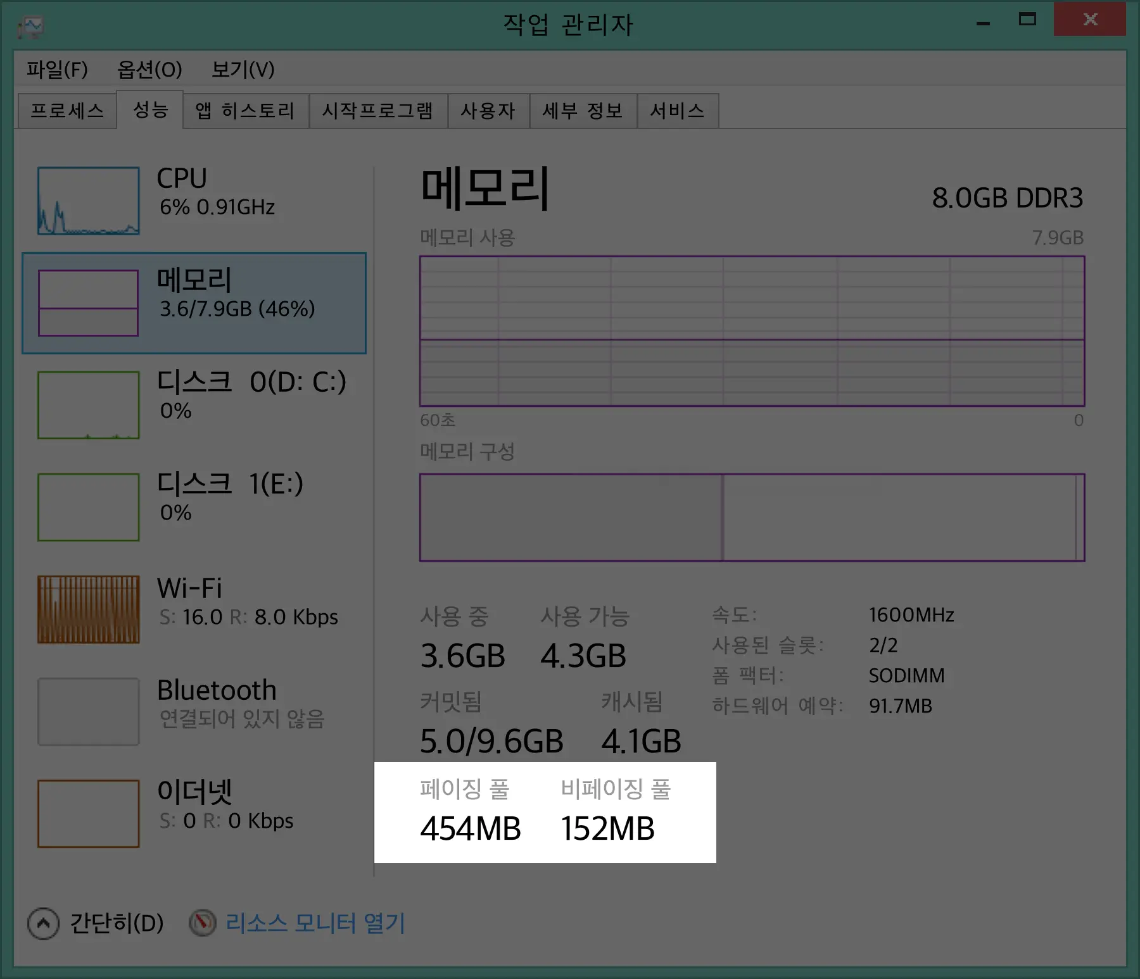The image size is (1140, 979).
Task: Select the Wi-Fi activity graph thumbnail
Action: [x=88, y=609]
